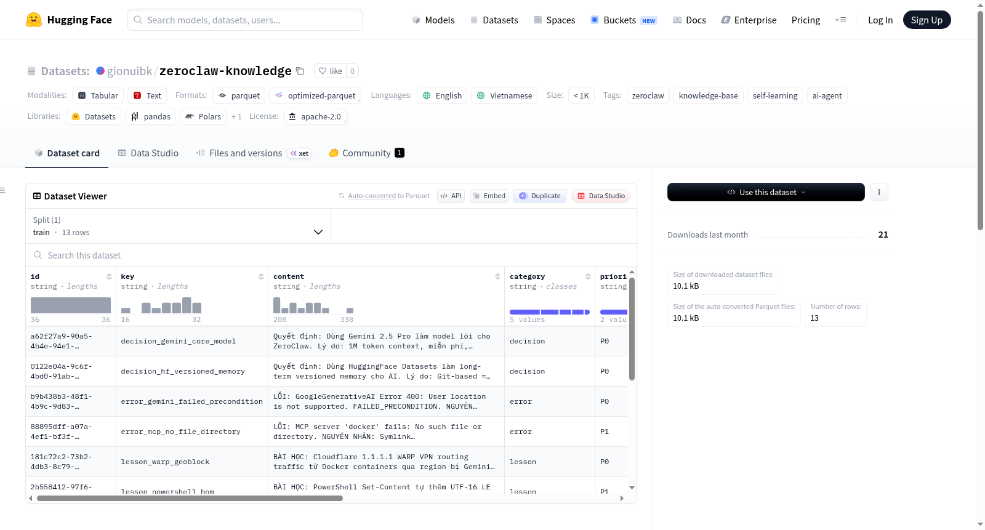Sort the category column
Image resolution: width=985 pixels, height=530 pixels.
coord(588,276)
